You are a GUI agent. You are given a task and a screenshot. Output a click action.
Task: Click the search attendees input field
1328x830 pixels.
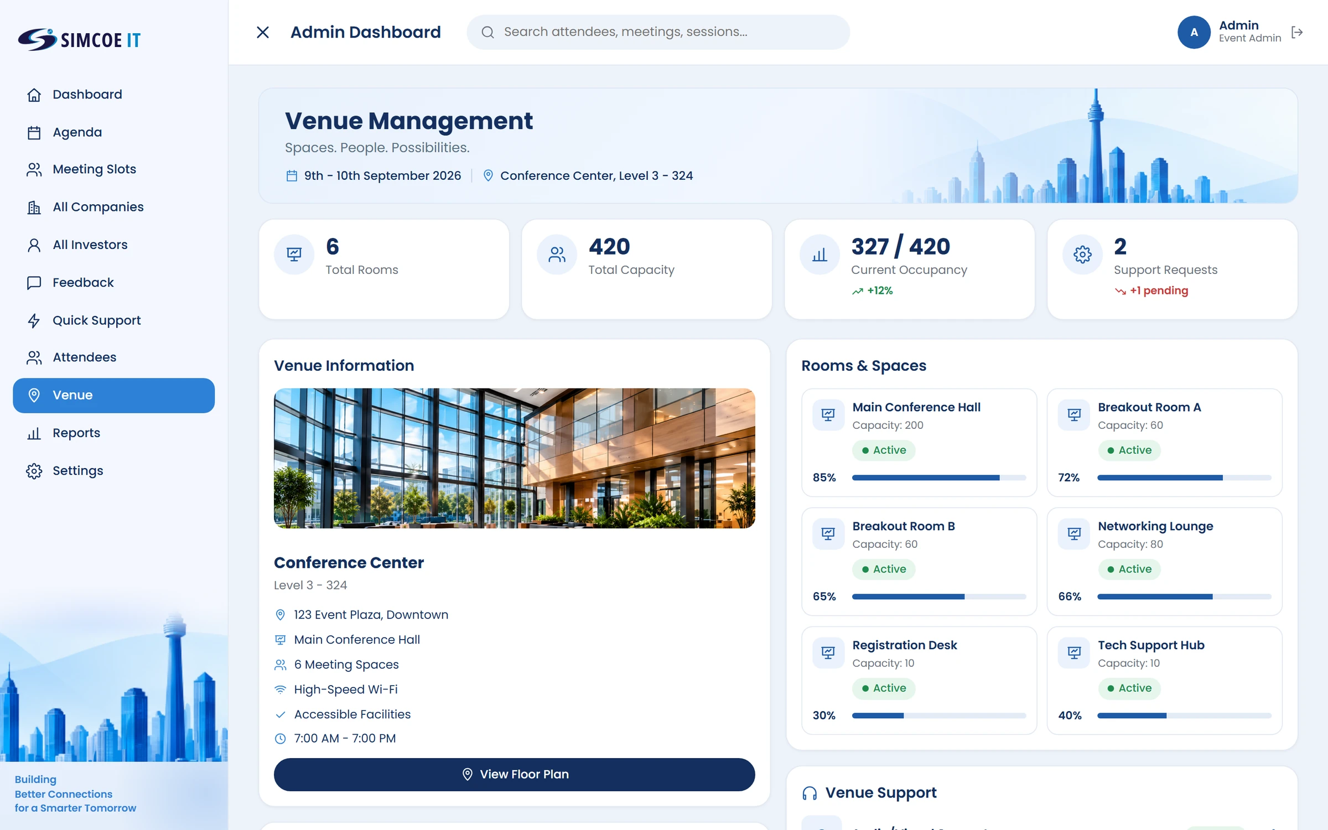[658, 32]
